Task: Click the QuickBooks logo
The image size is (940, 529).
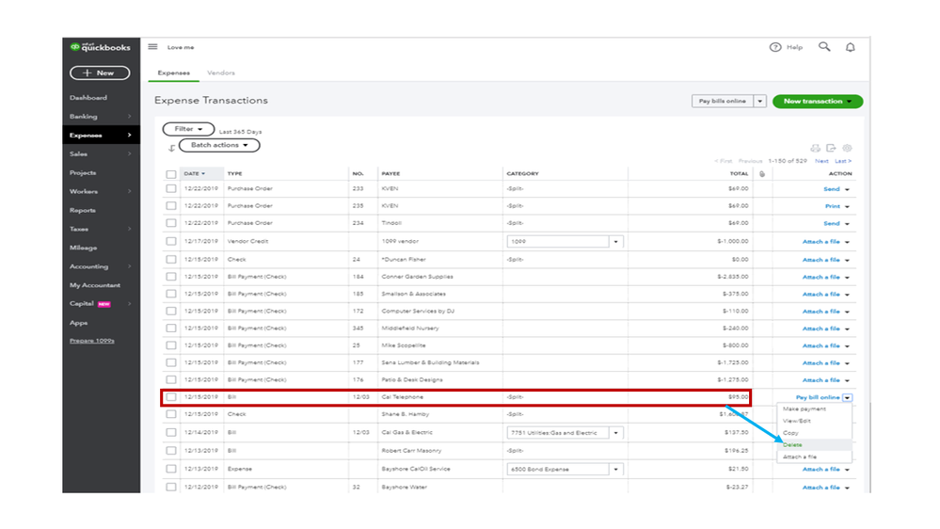Action: (100, 47)
